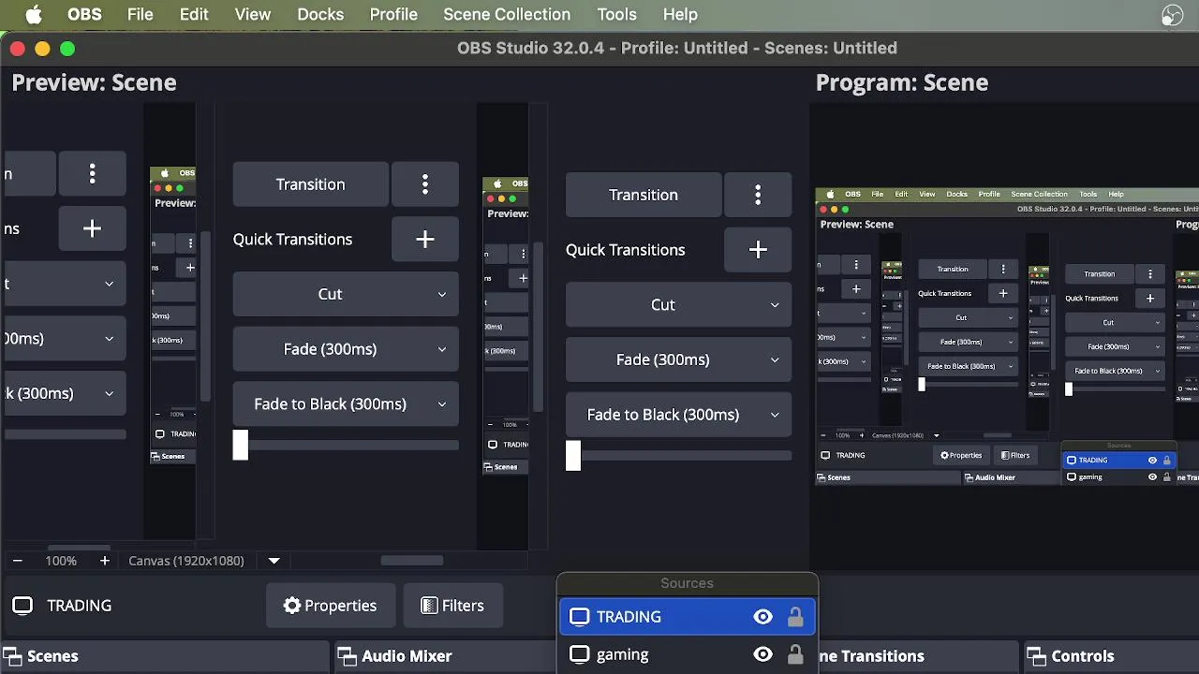Click the Sources panel title
Viewport: 1199px width, 674px height.
[687, 583]
